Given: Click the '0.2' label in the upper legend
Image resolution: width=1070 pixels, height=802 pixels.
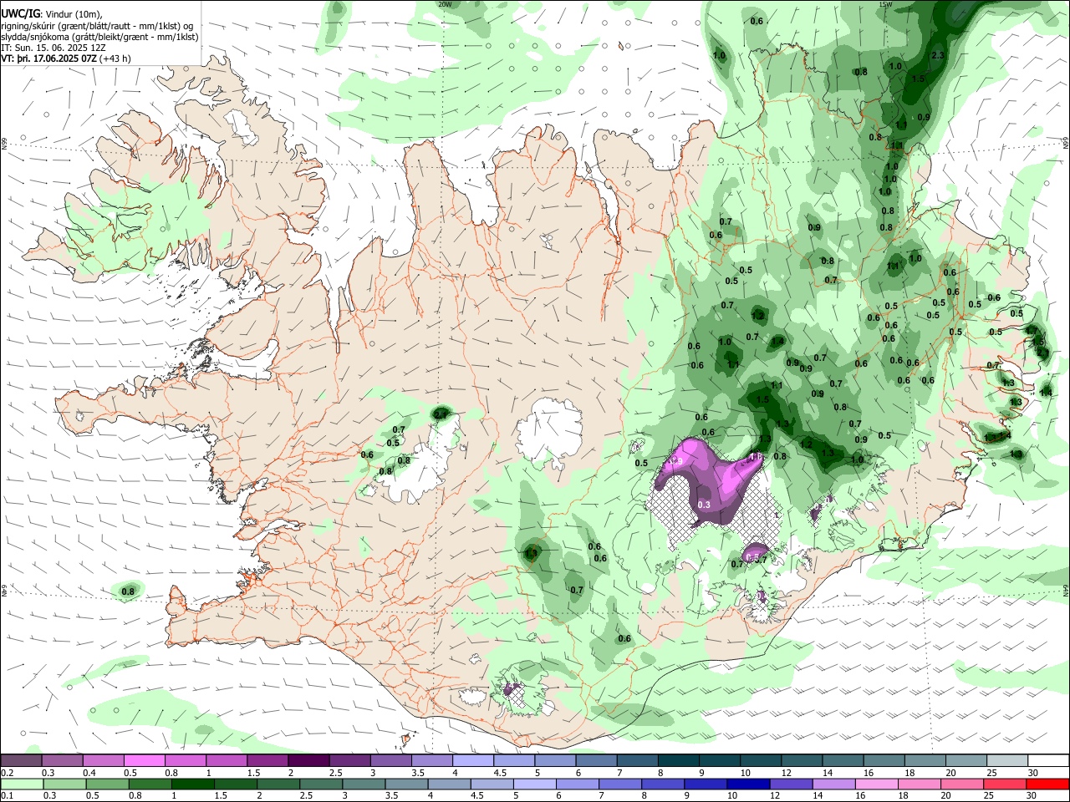Looking at the screenshot, I should [7, 773].
